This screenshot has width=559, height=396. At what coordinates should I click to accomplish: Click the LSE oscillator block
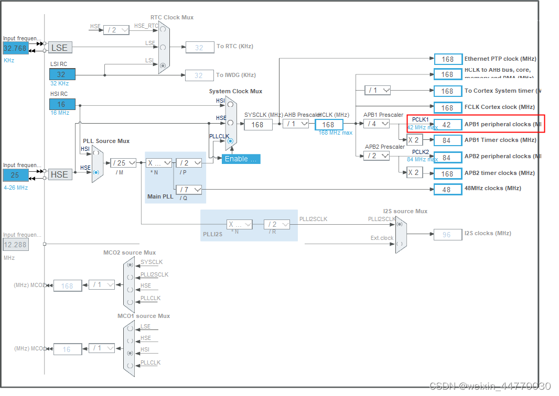coord(60,48)
